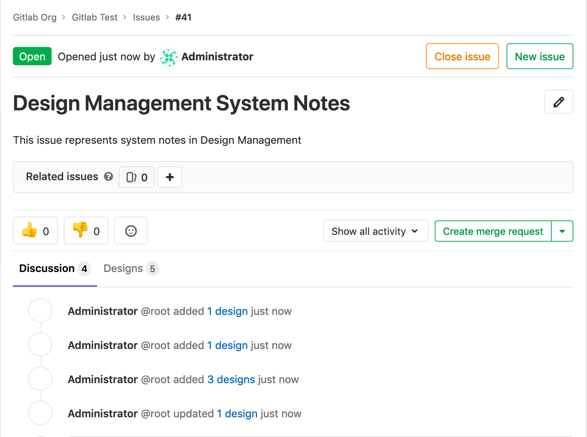Expand the Create merge request dropdown arrow

click(562, 231)
